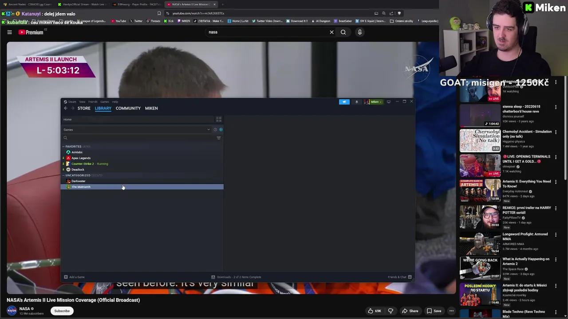Toggle the Steam library grid view icon
Viewport: 568px width, 319px height.
coord(219,120)
